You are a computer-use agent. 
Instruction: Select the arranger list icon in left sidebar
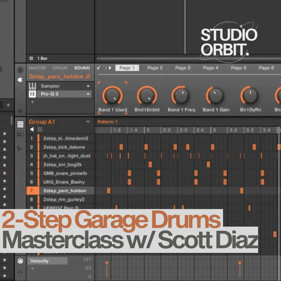pyautogui.click(x=21, y=124)
